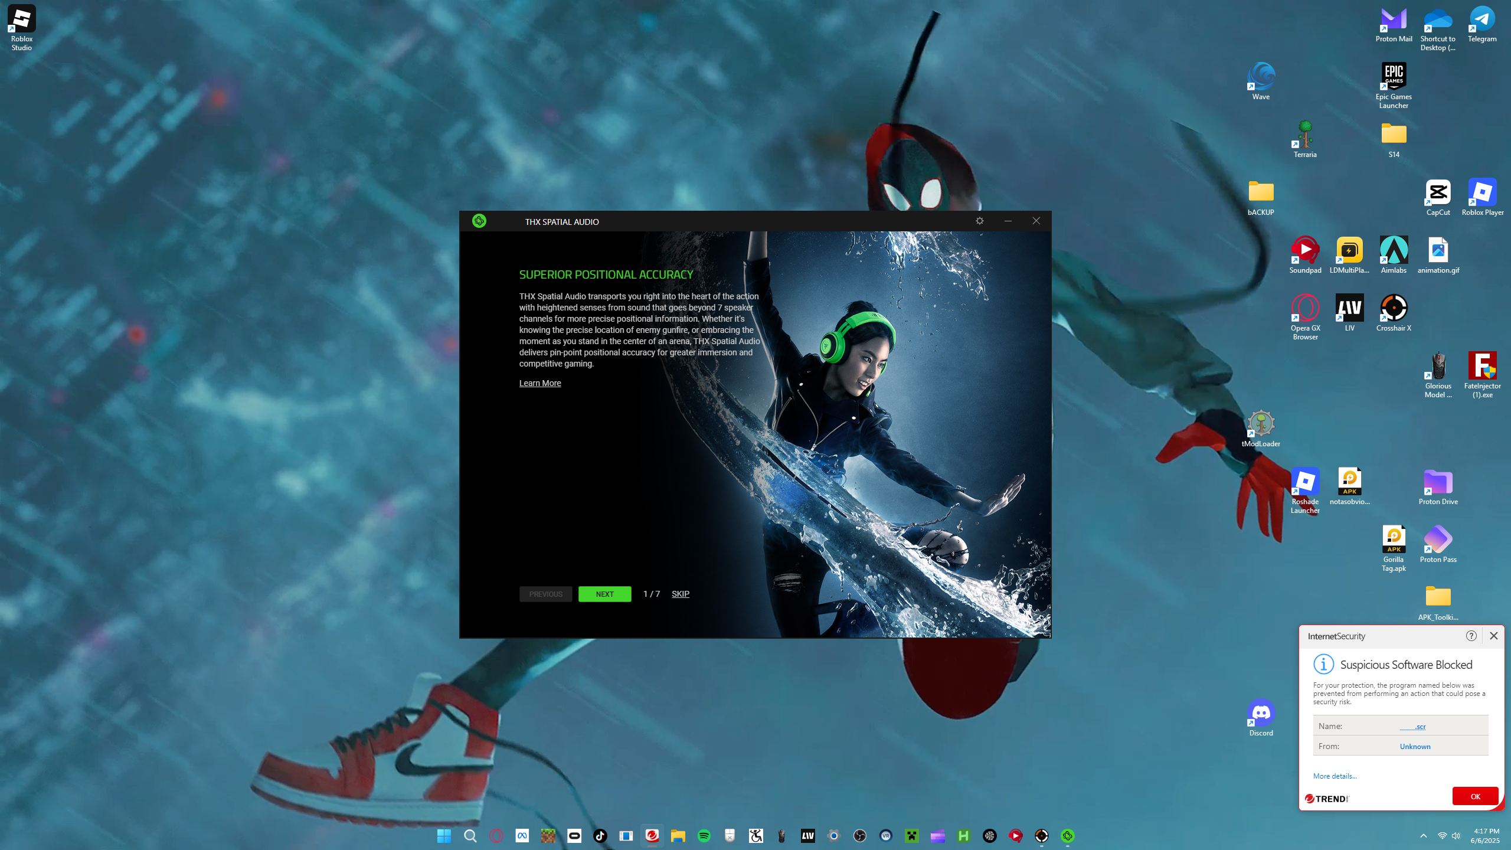Select the Shortcut to Desktop OneDrive icon
Viewport: 1511px width, 850px height.
tap(1438, 28)
